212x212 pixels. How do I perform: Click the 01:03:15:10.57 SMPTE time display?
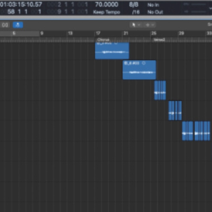point(21,4)
